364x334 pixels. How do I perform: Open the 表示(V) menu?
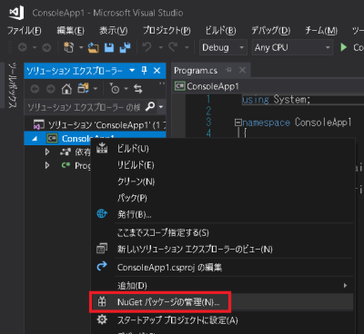114,31
